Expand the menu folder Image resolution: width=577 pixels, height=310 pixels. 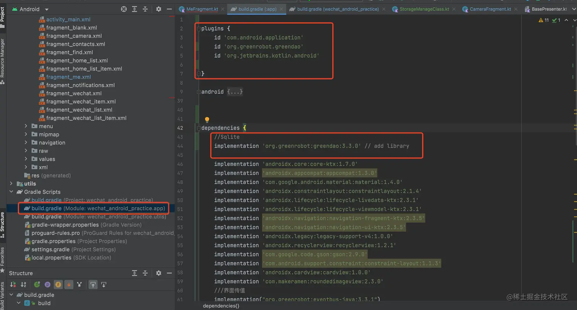26,126
